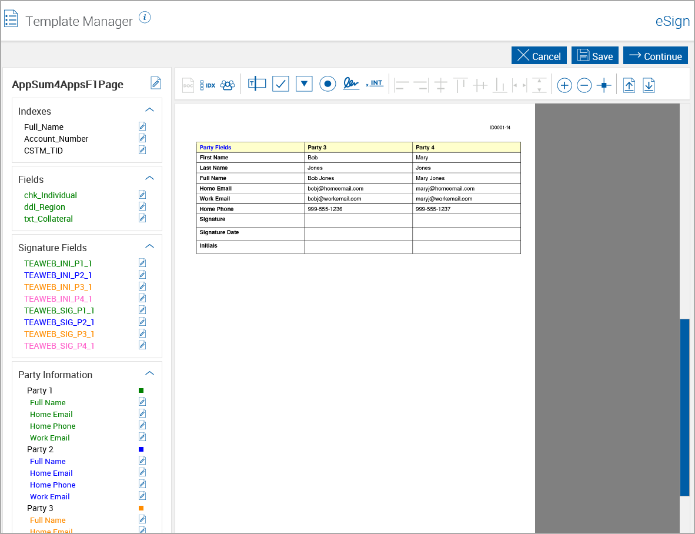
Task: Select the IDX index field tool
Action: click(x=208, y=85)
